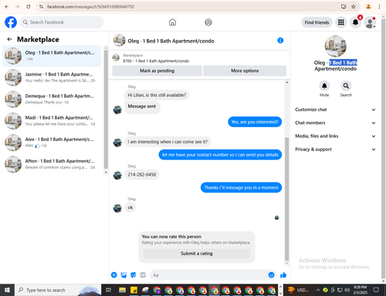Open the account profile avatar menu
This screenshot has width=386, height=296.
[x=370, y=22]
